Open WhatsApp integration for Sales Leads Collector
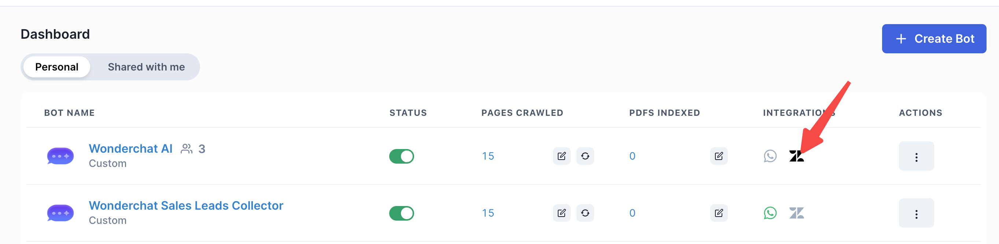This screenshot has width=999, height=244. (770, 213)
